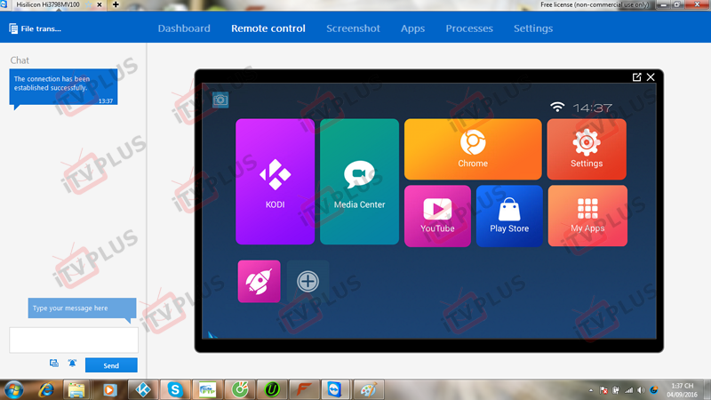Switch to the Processes tab
This screenshot has height=400, width=711.
469,28
